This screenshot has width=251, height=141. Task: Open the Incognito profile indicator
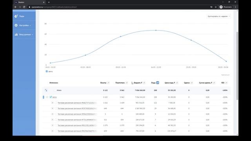point(226,7)
